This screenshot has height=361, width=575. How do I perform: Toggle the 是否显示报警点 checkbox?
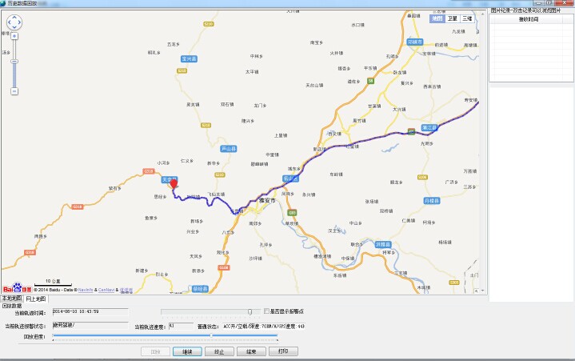pos(266,311)
